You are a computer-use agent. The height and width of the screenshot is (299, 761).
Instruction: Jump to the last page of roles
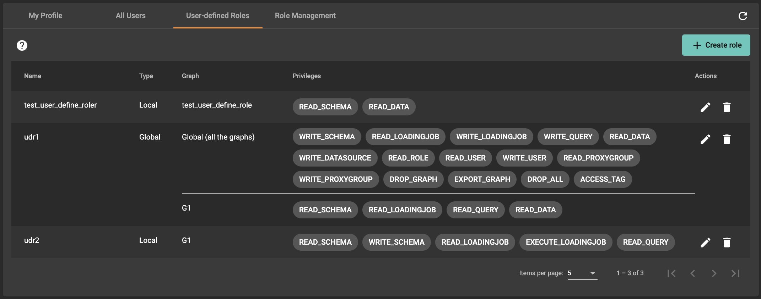click(735, 273)
